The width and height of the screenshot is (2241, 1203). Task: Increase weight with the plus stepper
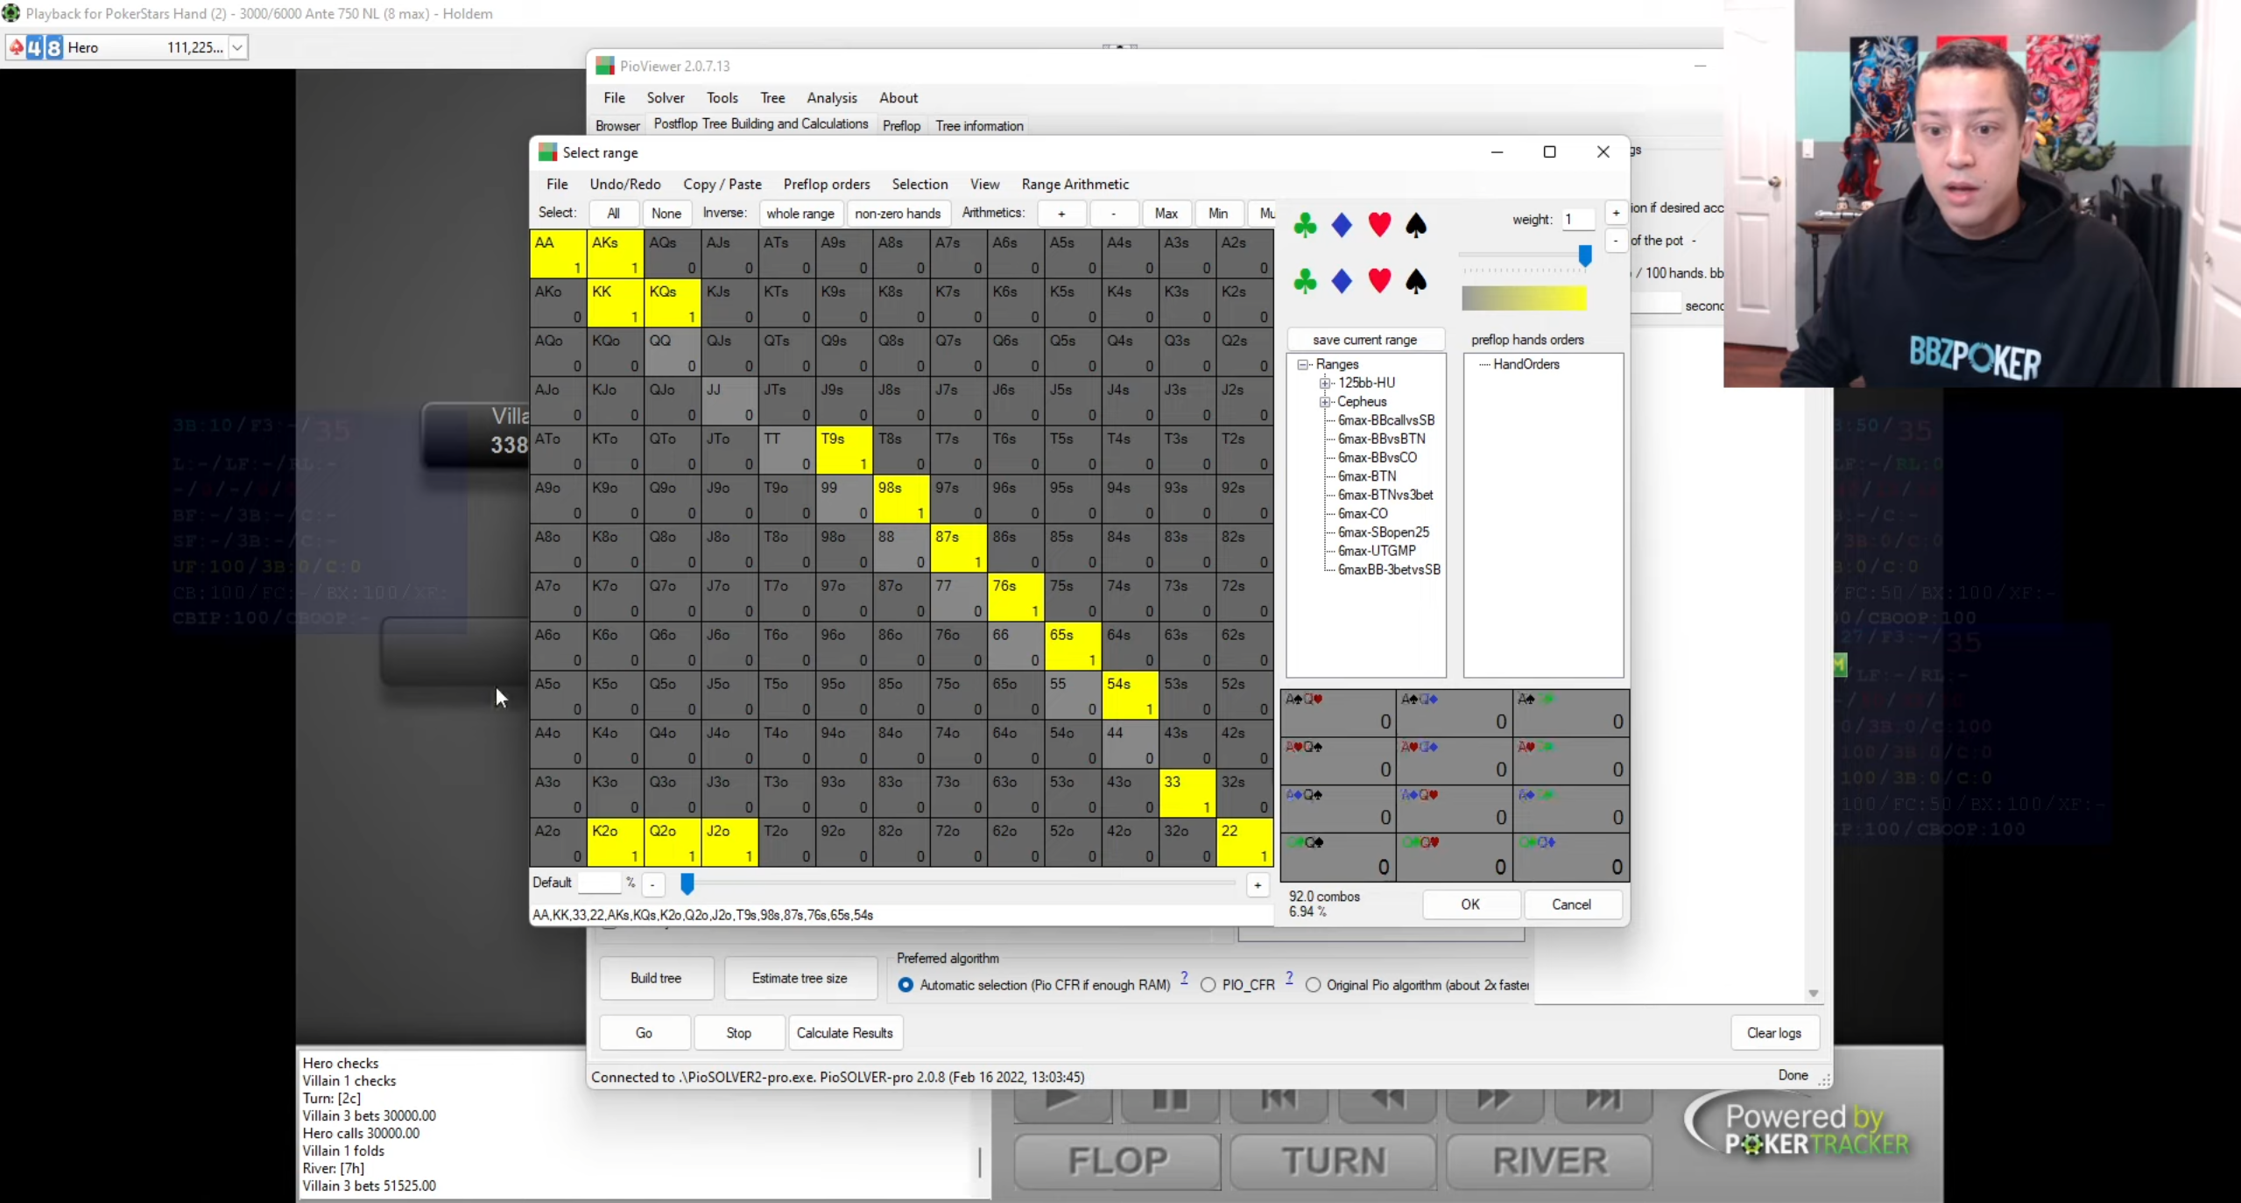point(1616,213)
